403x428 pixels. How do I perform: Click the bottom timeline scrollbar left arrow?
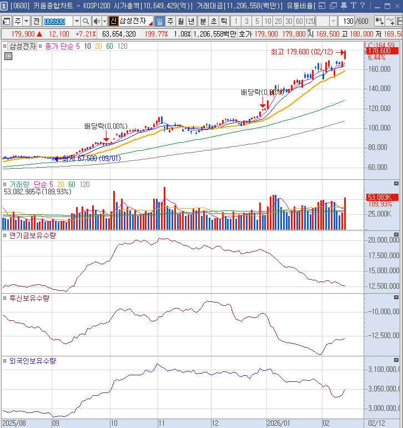pos(3,423)
